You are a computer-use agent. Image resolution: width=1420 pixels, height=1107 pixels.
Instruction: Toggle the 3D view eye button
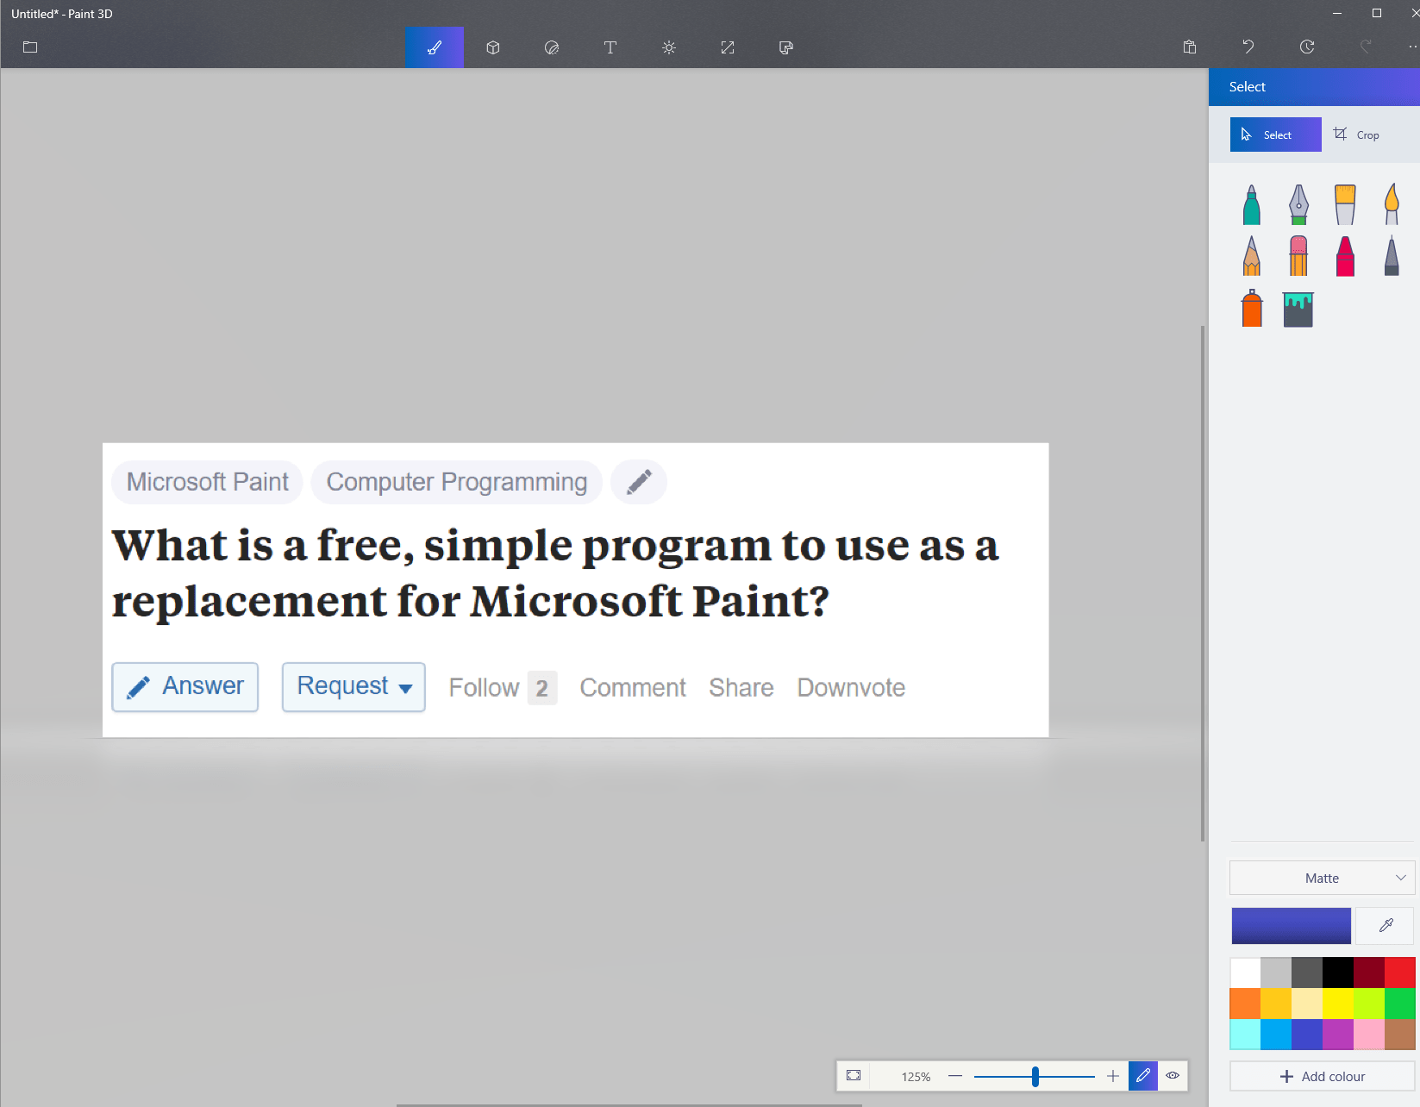pyautogui.click(x=1173, y=1075)
